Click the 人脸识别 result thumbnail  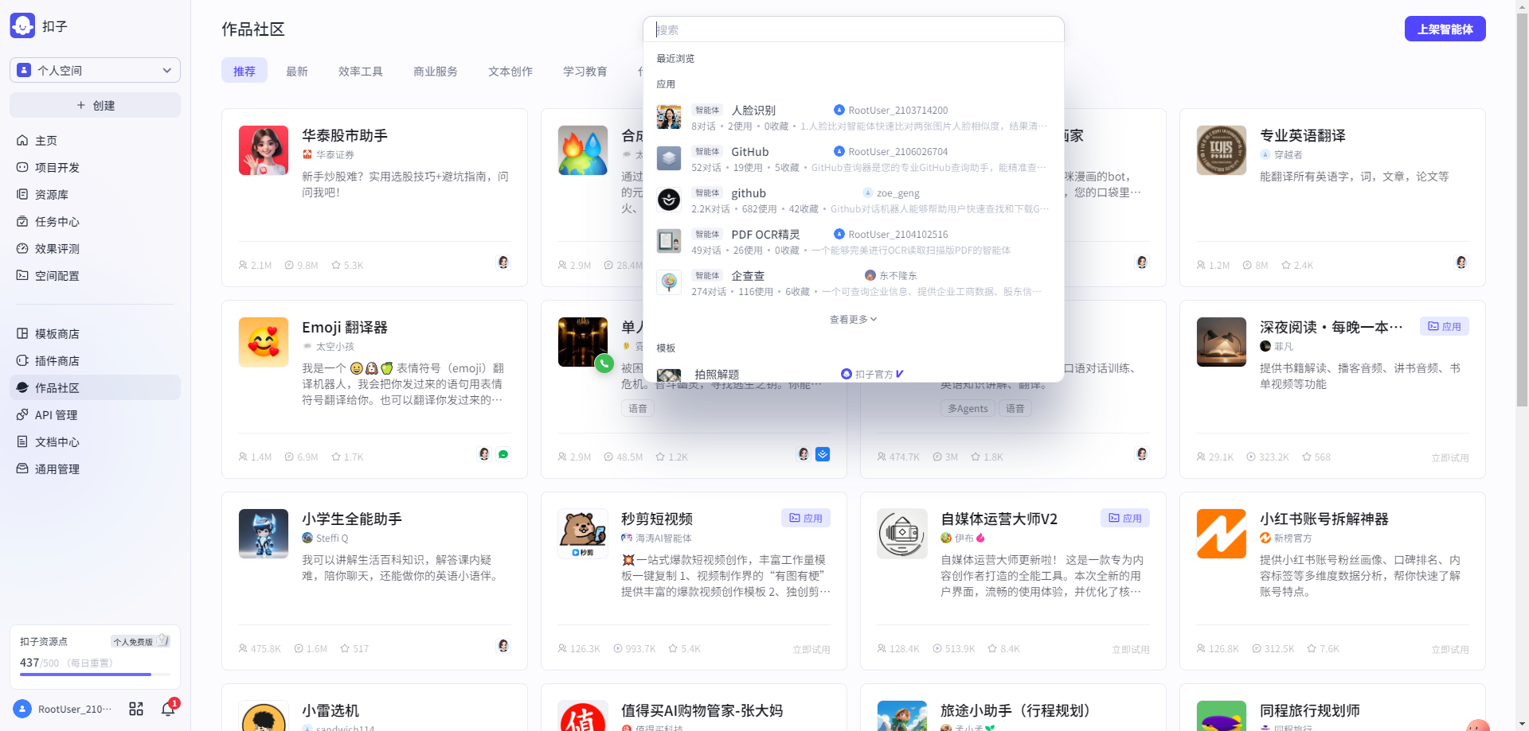669,117
